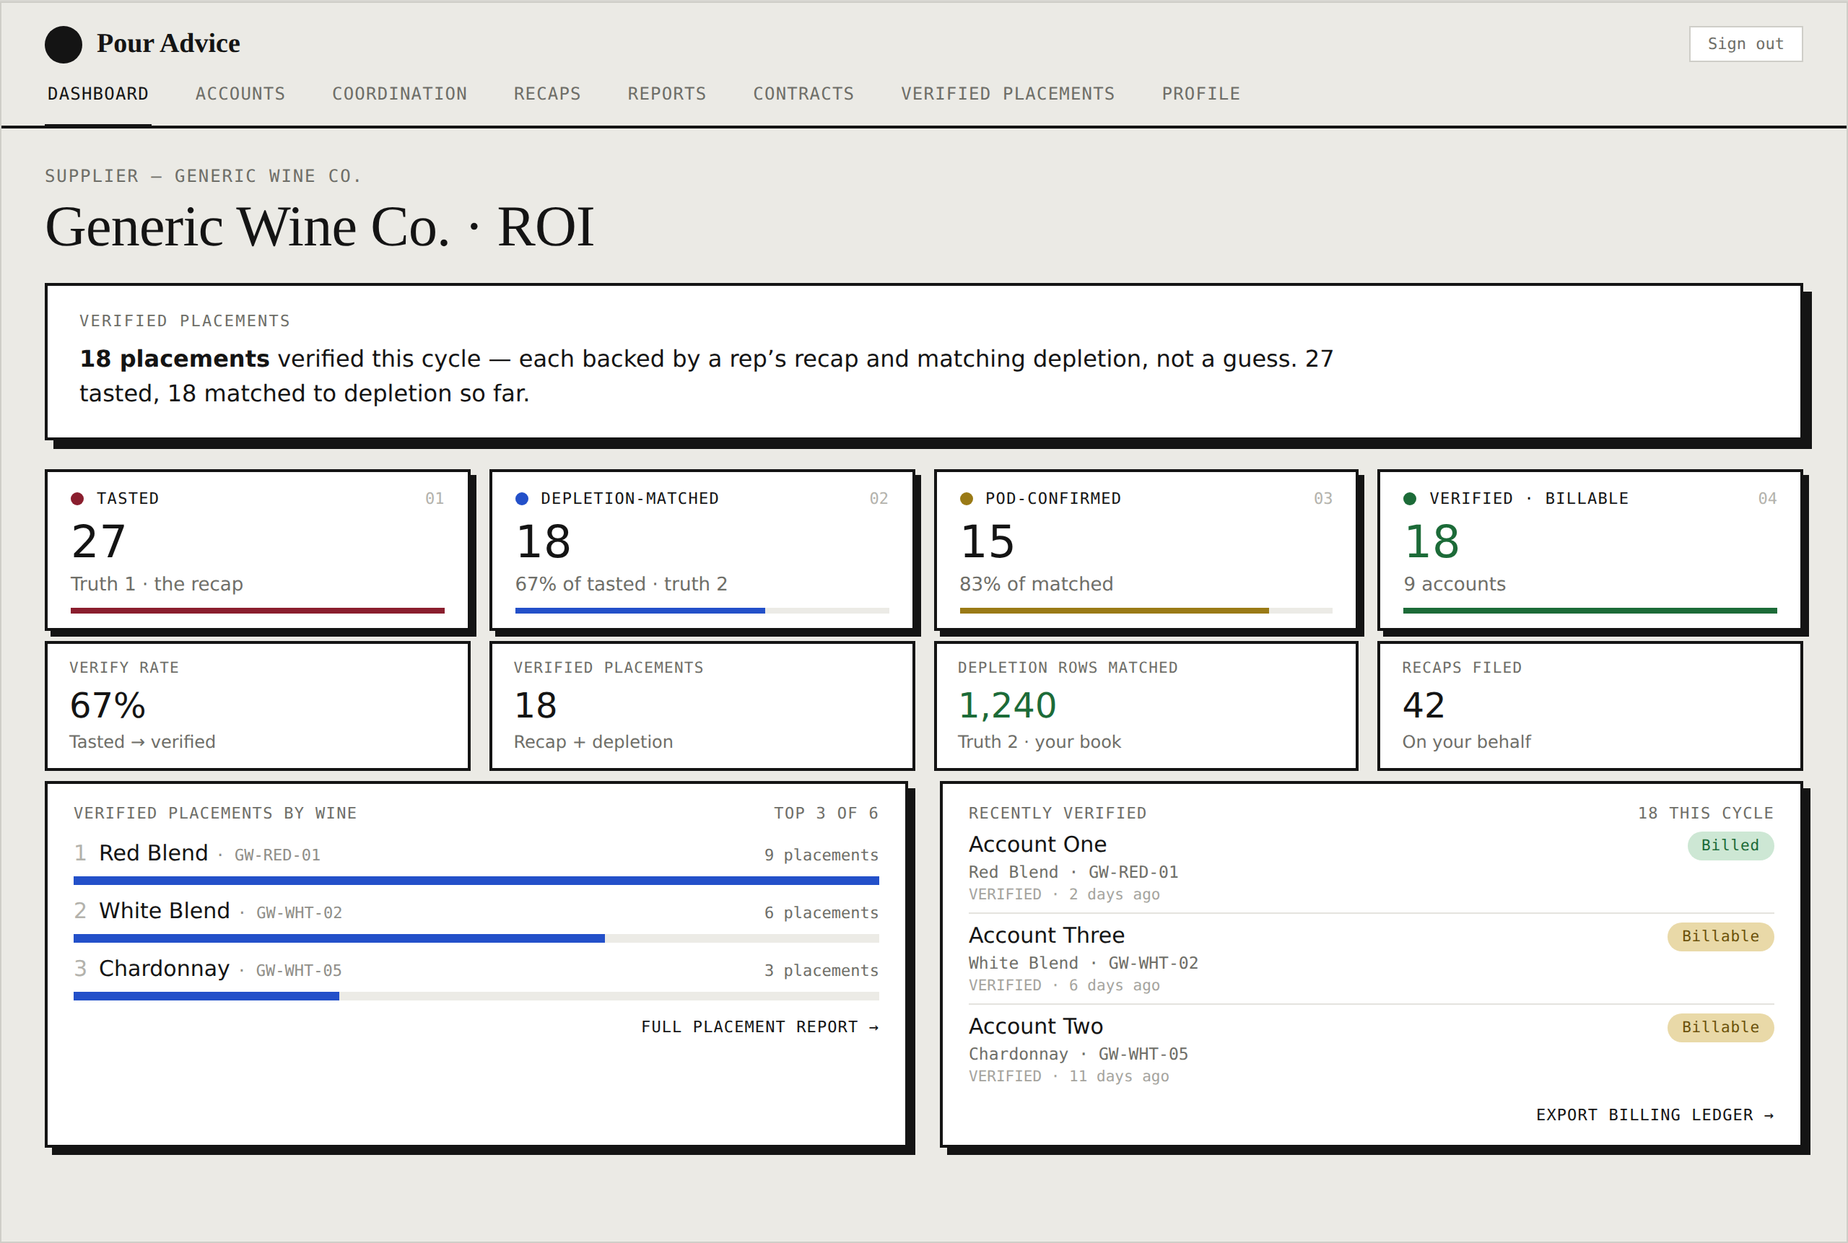Click the White Blend placements bar

pyautogui.click(x=476, y=938)
